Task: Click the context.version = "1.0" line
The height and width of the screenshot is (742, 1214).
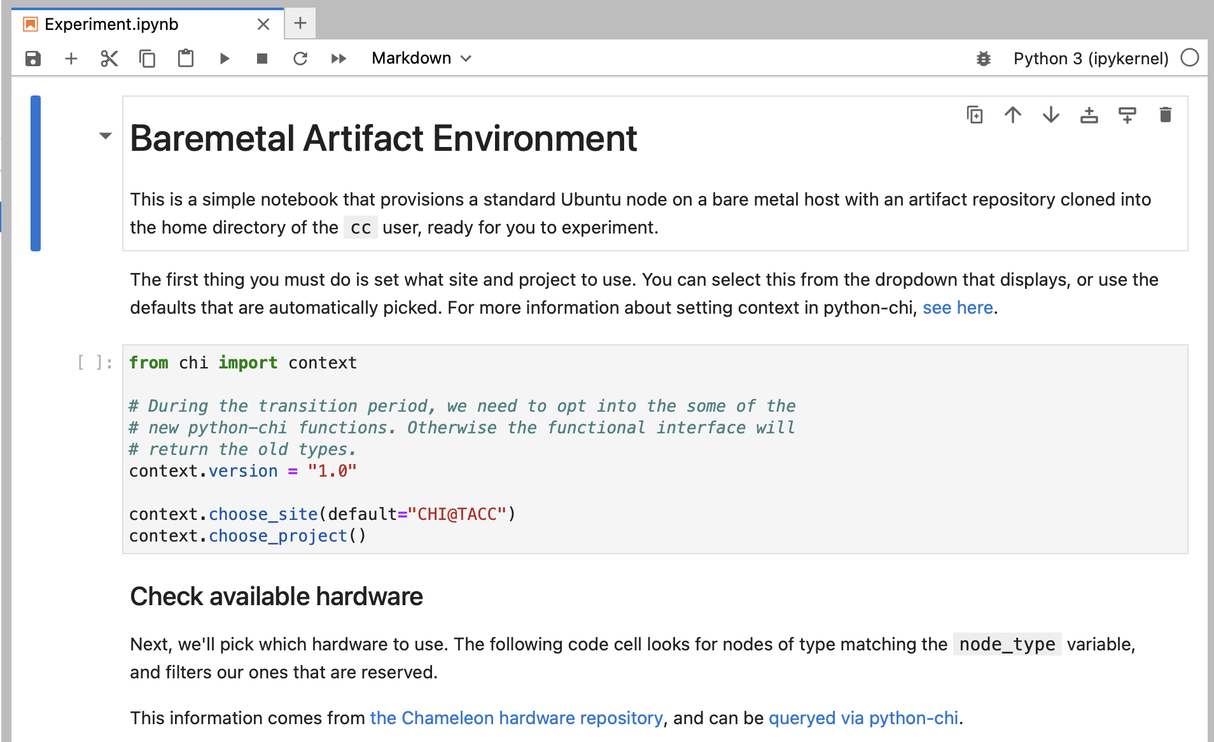Action: point(243,472)
